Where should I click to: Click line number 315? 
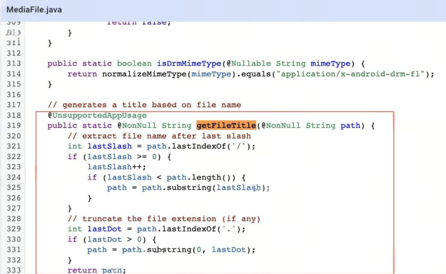click(14, 84)
